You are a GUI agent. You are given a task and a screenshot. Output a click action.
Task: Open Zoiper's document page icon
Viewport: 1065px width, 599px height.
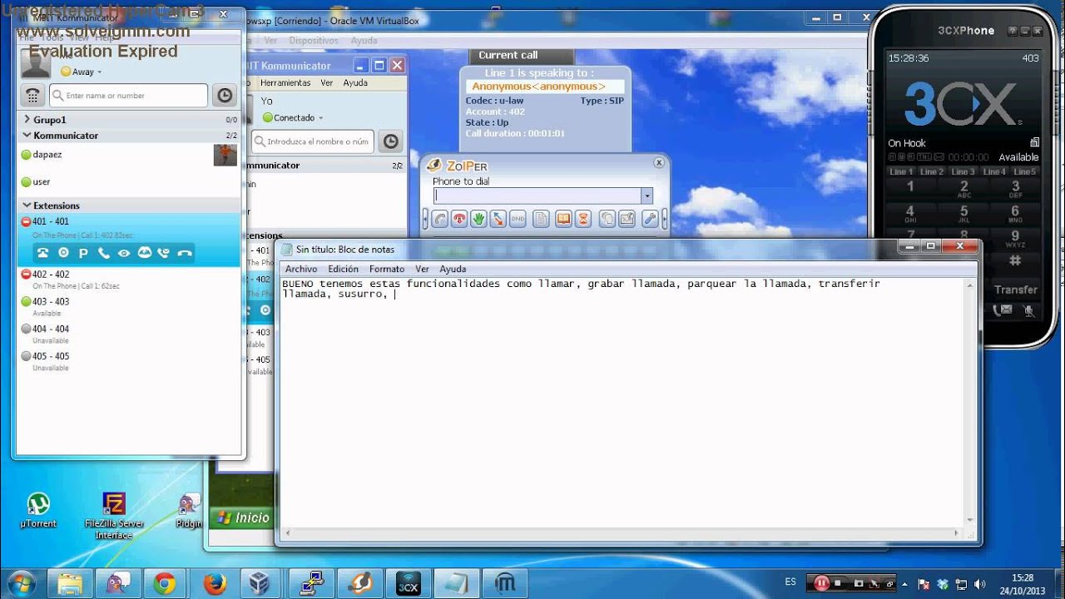tap(542, 219)
